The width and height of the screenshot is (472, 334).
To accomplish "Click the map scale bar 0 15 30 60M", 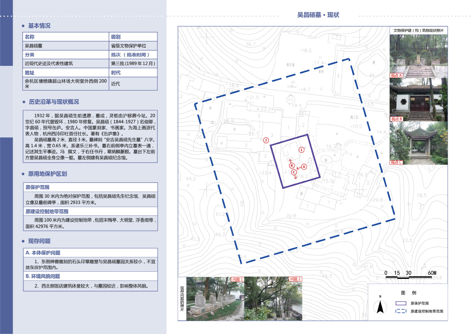I will [x=410, y=274].
